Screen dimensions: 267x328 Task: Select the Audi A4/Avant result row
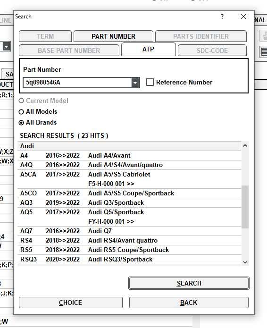click(130, 156)
